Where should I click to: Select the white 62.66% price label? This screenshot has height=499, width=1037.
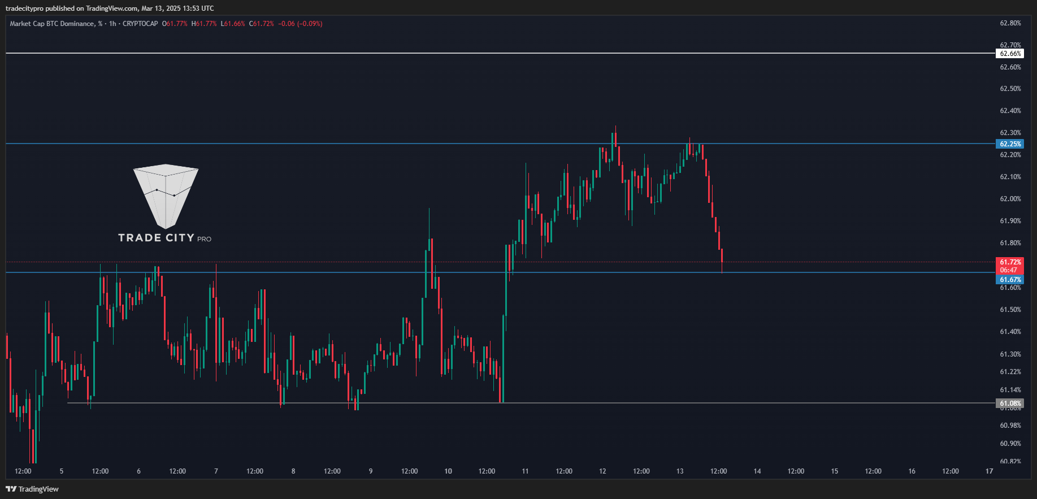click(1010, 54)
